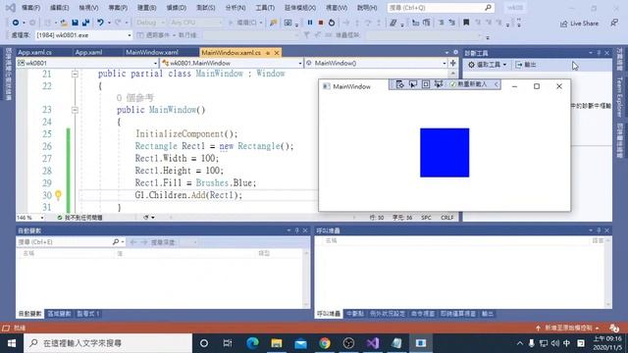
Task: Open Visual Studio from the taskbar
Action: pyautogui.click(x=373, y=343)
